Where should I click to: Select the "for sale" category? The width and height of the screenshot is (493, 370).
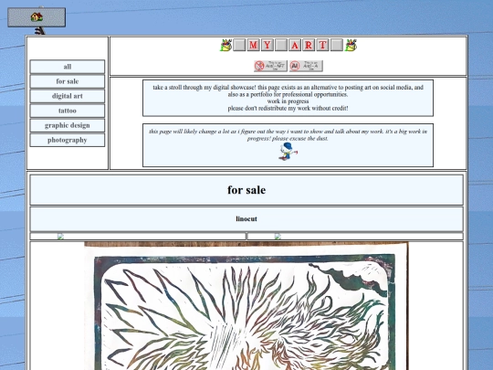pyautogui.click(x=68, y=81)
